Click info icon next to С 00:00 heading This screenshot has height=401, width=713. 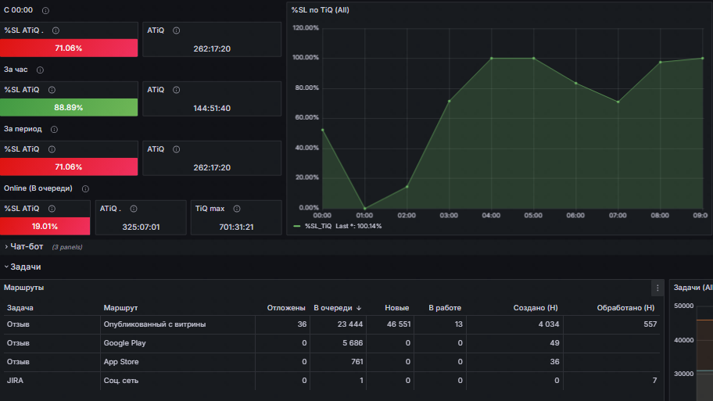click(45, 10)
